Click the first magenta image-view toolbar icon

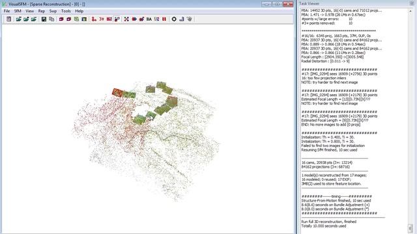[x=61, y=19]
